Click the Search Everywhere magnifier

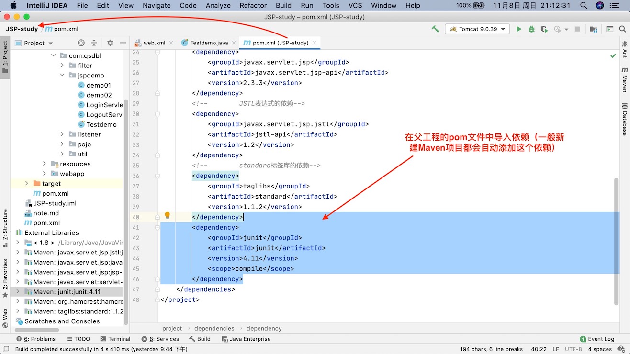(x=623, y=29)
